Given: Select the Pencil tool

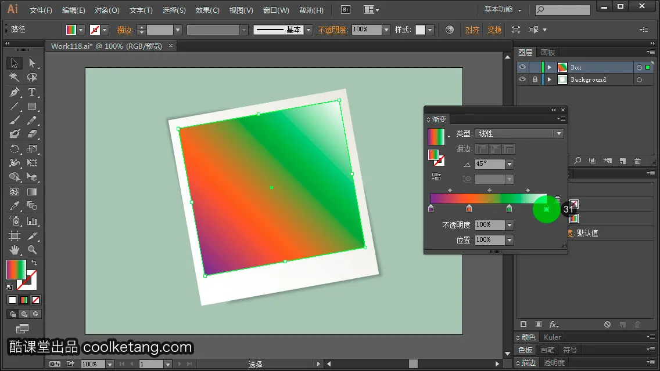Looking at the screenshot, I should click(x=32, y=121).
